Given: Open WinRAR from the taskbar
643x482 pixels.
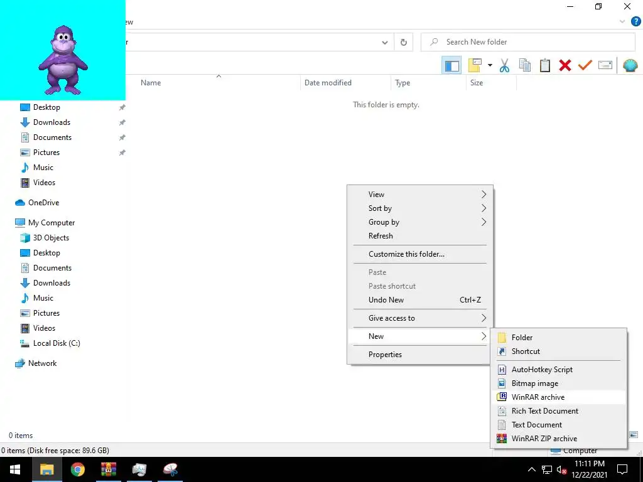Looking at the screenshot, I should coord(108,469).
